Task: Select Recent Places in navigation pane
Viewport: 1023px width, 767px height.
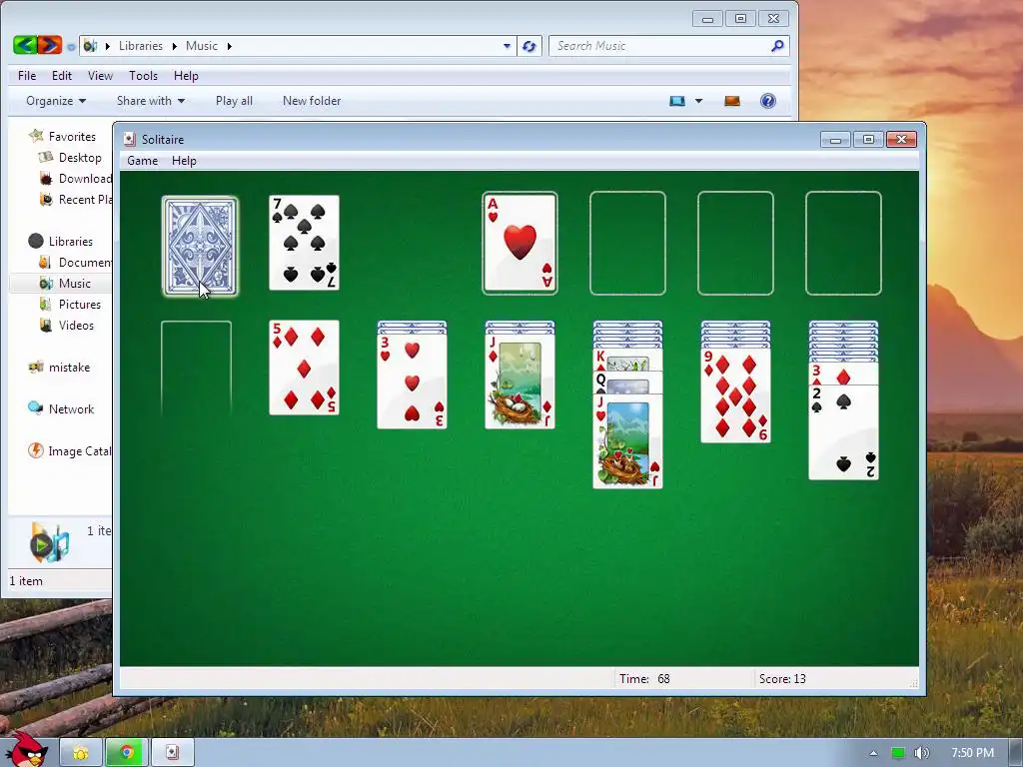Action: coord(75,200)
